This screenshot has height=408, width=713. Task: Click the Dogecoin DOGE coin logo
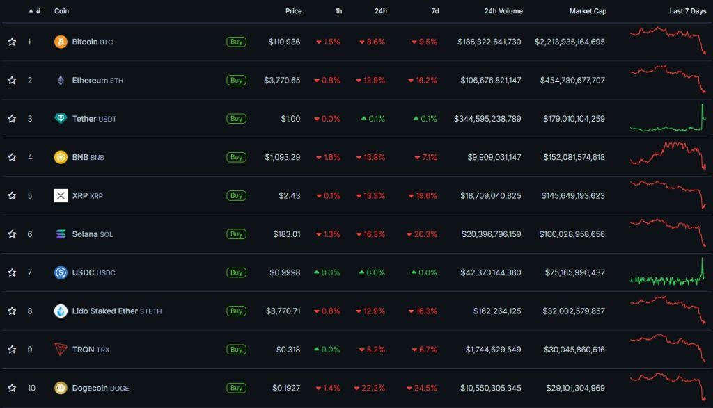61,388
